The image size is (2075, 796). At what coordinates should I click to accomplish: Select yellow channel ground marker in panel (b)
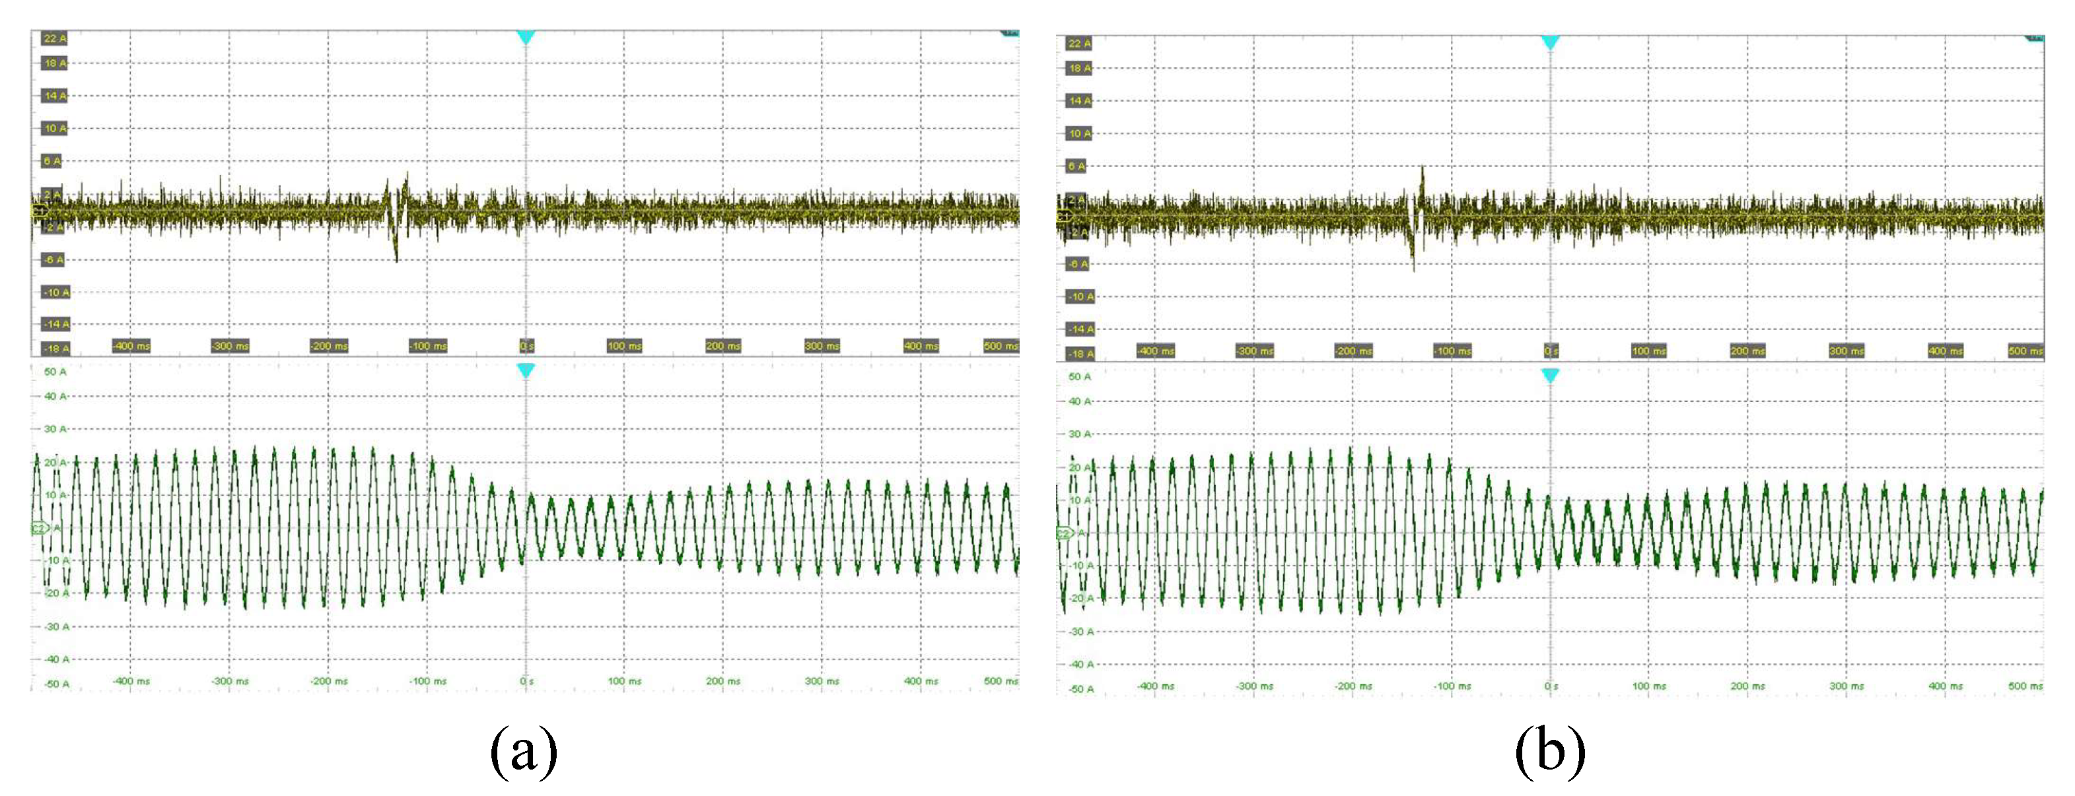[x=1063, y=216]
